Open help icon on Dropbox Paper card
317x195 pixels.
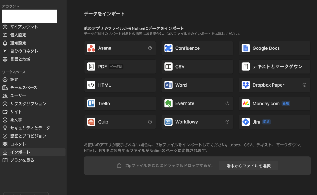[304, 85]
